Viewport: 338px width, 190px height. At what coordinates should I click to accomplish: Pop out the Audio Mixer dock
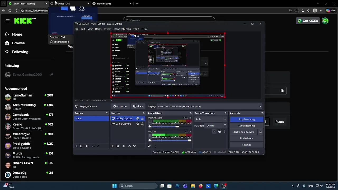click(190, 113)
